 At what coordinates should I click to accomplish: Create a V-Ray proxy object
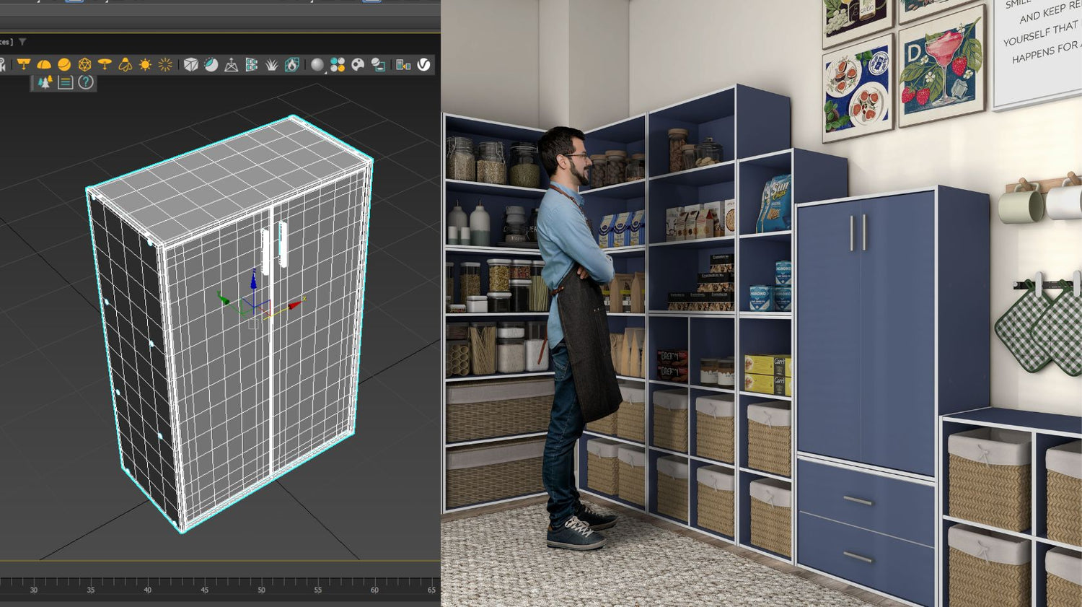pos(190,64)
